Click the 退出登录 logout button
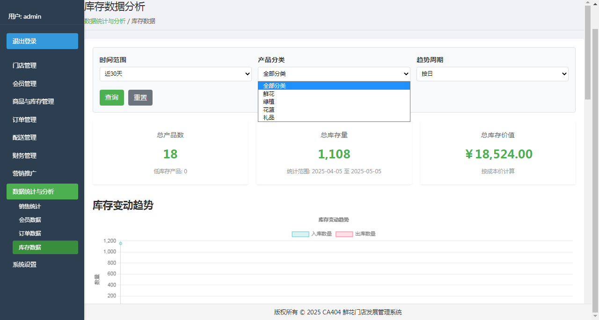 click(x=42, y=41)
